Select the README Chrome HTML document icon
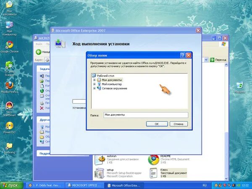This screenshot has height=189, width=252. (x=153, y=160)
